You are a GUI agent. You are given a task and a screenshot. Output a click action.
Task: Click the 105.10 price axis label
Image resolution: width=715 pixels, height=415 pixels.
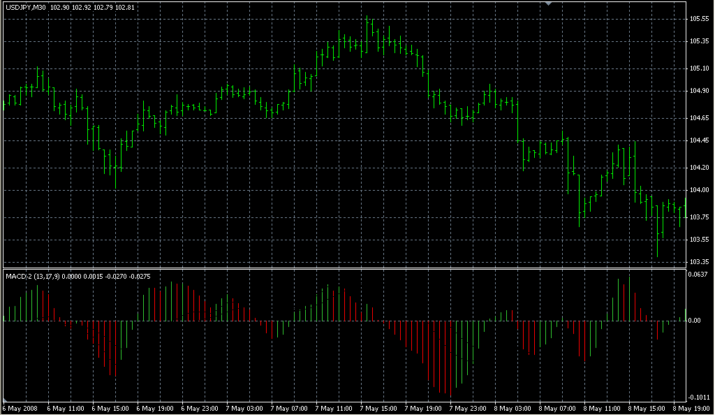click(700, 68)
